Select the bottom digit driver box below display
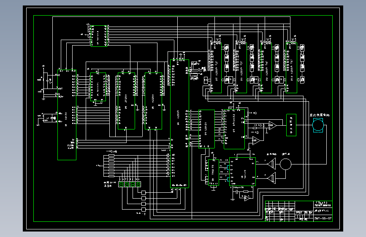 [x=144, y=210]
